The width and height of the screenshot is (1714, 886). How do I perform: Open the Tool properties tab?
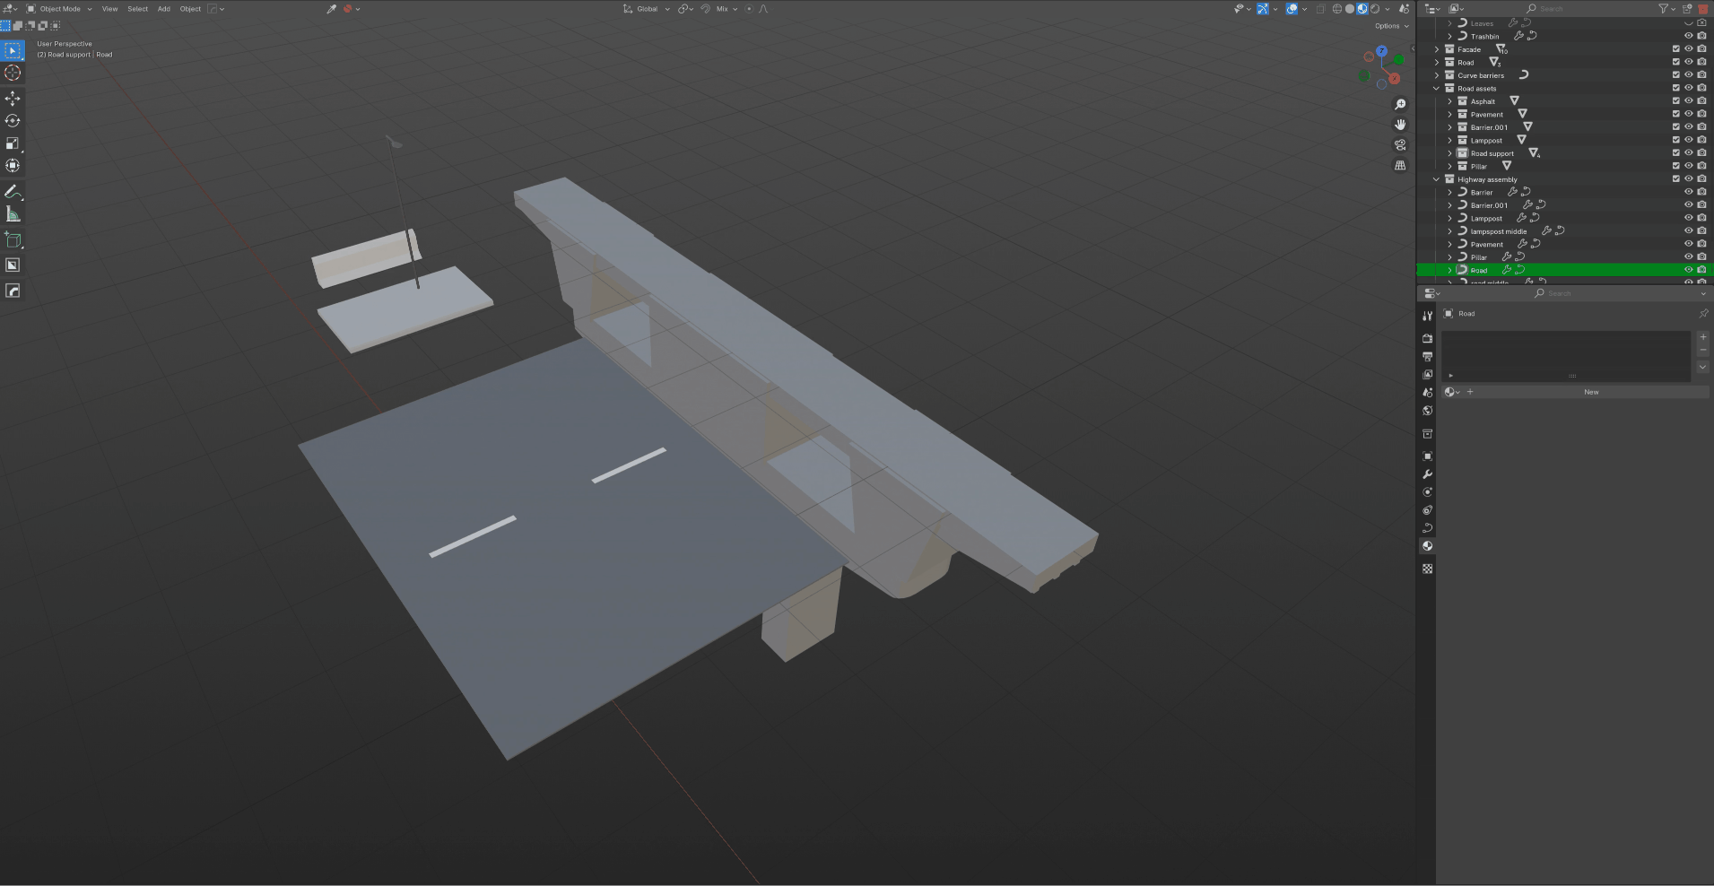tap(1427, 316)
